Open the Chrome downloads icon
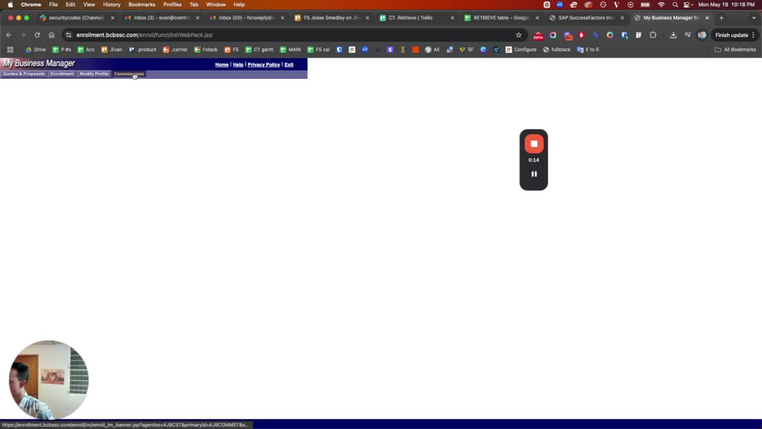Image resolution: width=762 pixels, height=429 pixels. [673, 35]
